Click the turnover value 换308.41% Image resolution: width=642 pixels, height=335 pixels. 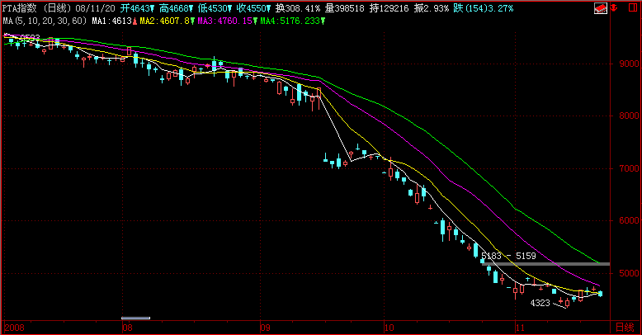click(x=298, y=8)
